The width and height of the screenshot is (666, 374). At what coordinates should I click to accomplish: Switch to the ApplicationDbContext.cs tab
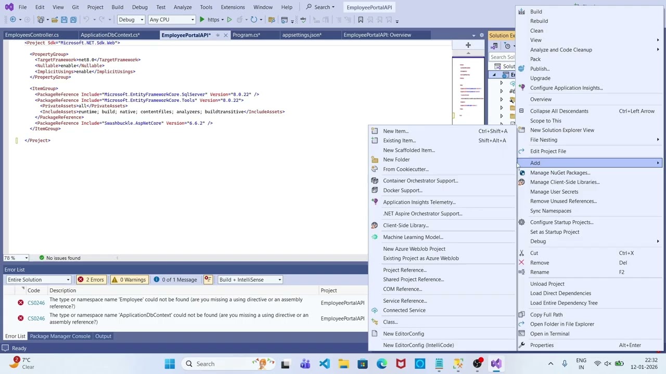[110, 35]
